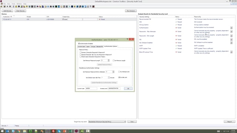Click the Clear Devices button
Screen dimensions: 237x133
[x=20, y=11]
